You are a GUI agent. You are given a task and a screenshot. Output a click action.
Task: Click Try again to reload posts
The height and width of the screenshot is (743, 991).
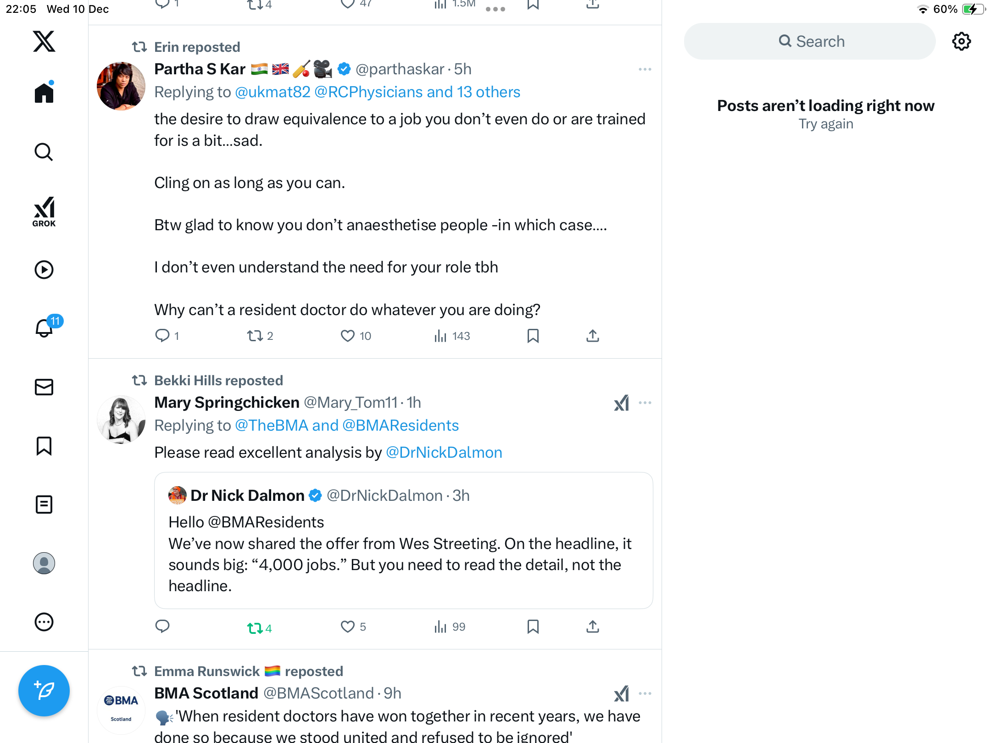825,124
